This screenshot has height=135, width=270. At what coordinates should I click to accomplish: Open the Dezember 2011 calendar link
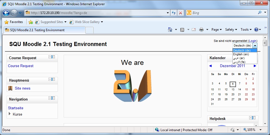click(232, 66)
